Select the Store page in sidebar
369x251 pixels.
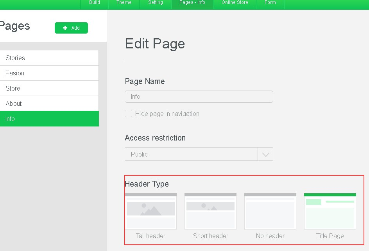[x=49, y=88]
